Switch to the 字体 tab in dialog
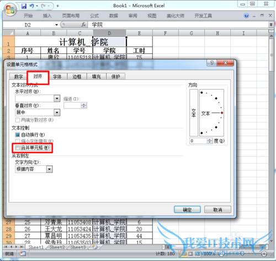The image size is (276, 261). coord(57,77)
